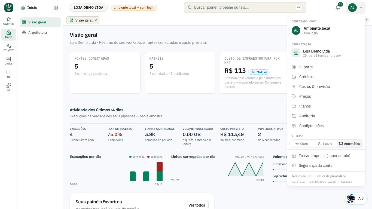372x209 pixels.
Task: Open Favoritos in the left rail
Action: (9, 21)
